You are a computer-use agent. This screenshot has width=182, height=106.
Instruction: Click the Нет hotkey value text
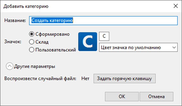(85, 79)
